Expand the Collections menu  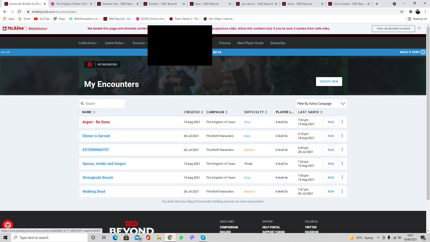pyautogui.click(x=89, y=43)
